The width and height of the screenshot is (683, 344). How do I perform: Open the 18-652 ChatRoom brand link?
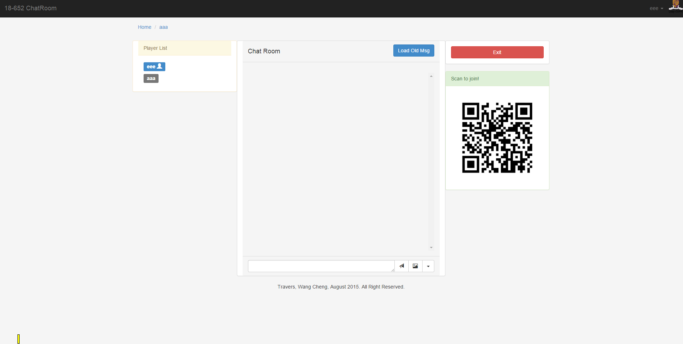[x=31, y=8]
